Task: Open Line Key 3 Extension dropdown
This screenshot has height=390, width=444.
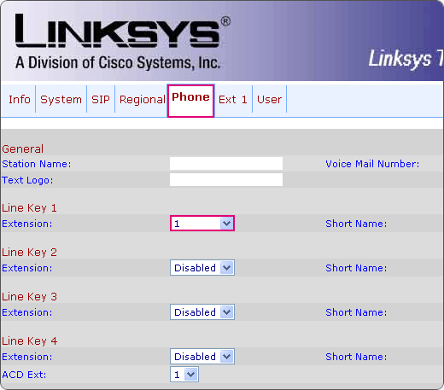Action: pos(202,312)
